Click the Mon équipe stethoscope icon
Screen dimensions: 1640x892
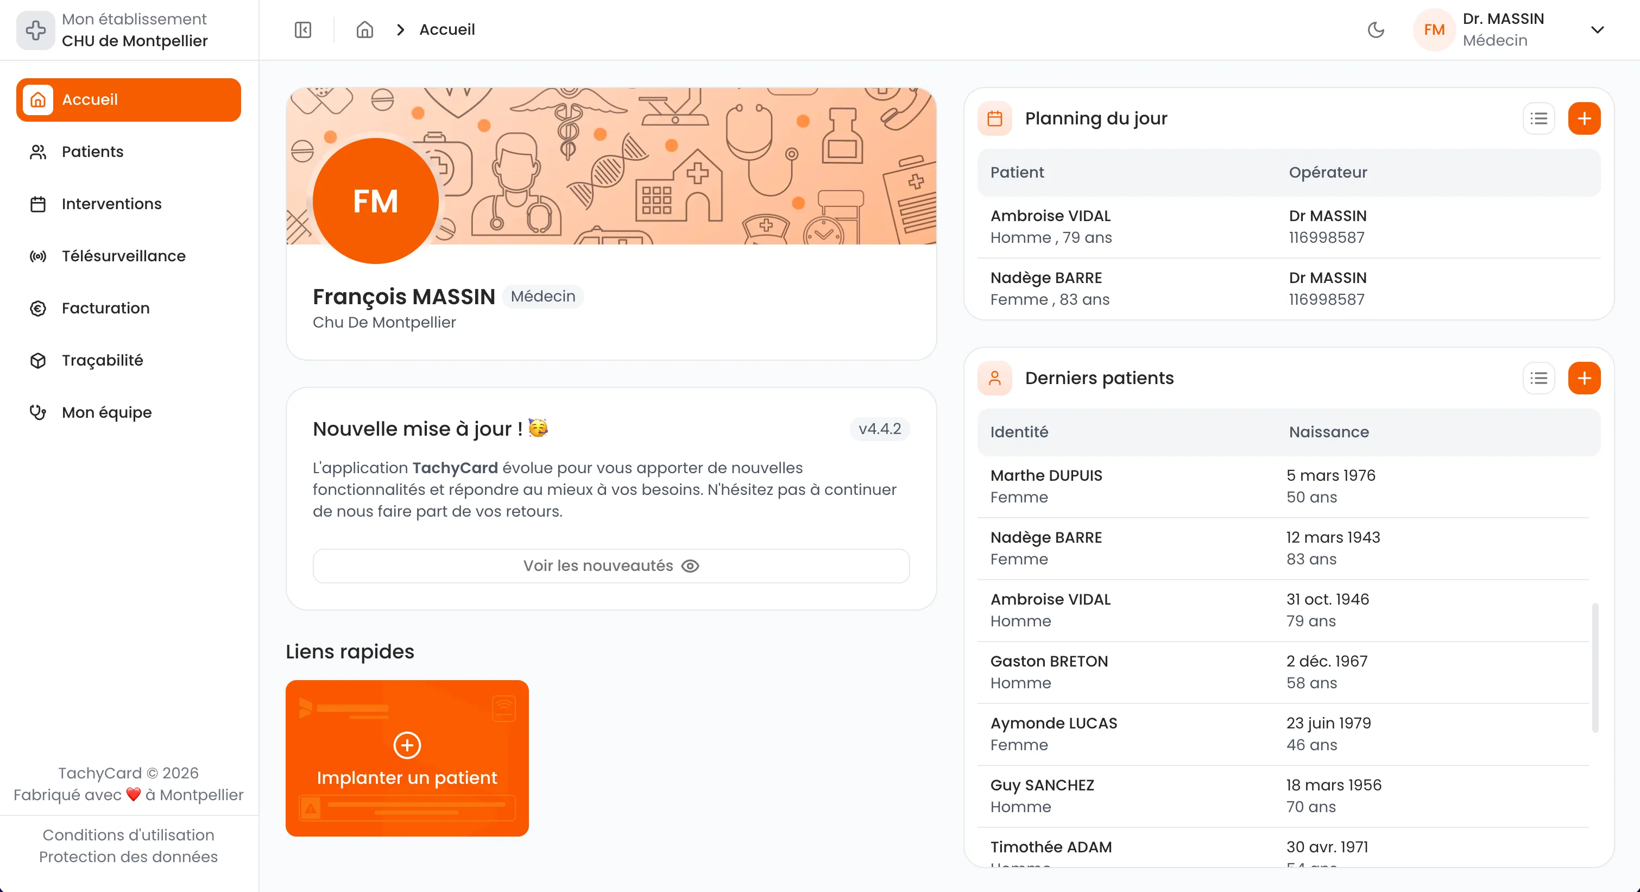tap(38, 413)
